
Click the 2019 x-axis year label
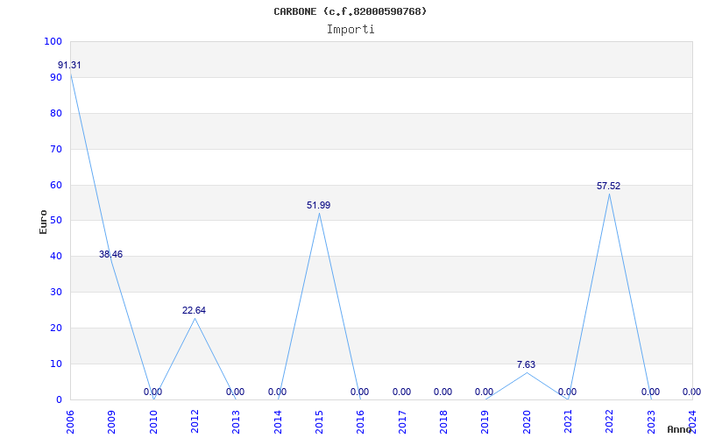(485, 422)
